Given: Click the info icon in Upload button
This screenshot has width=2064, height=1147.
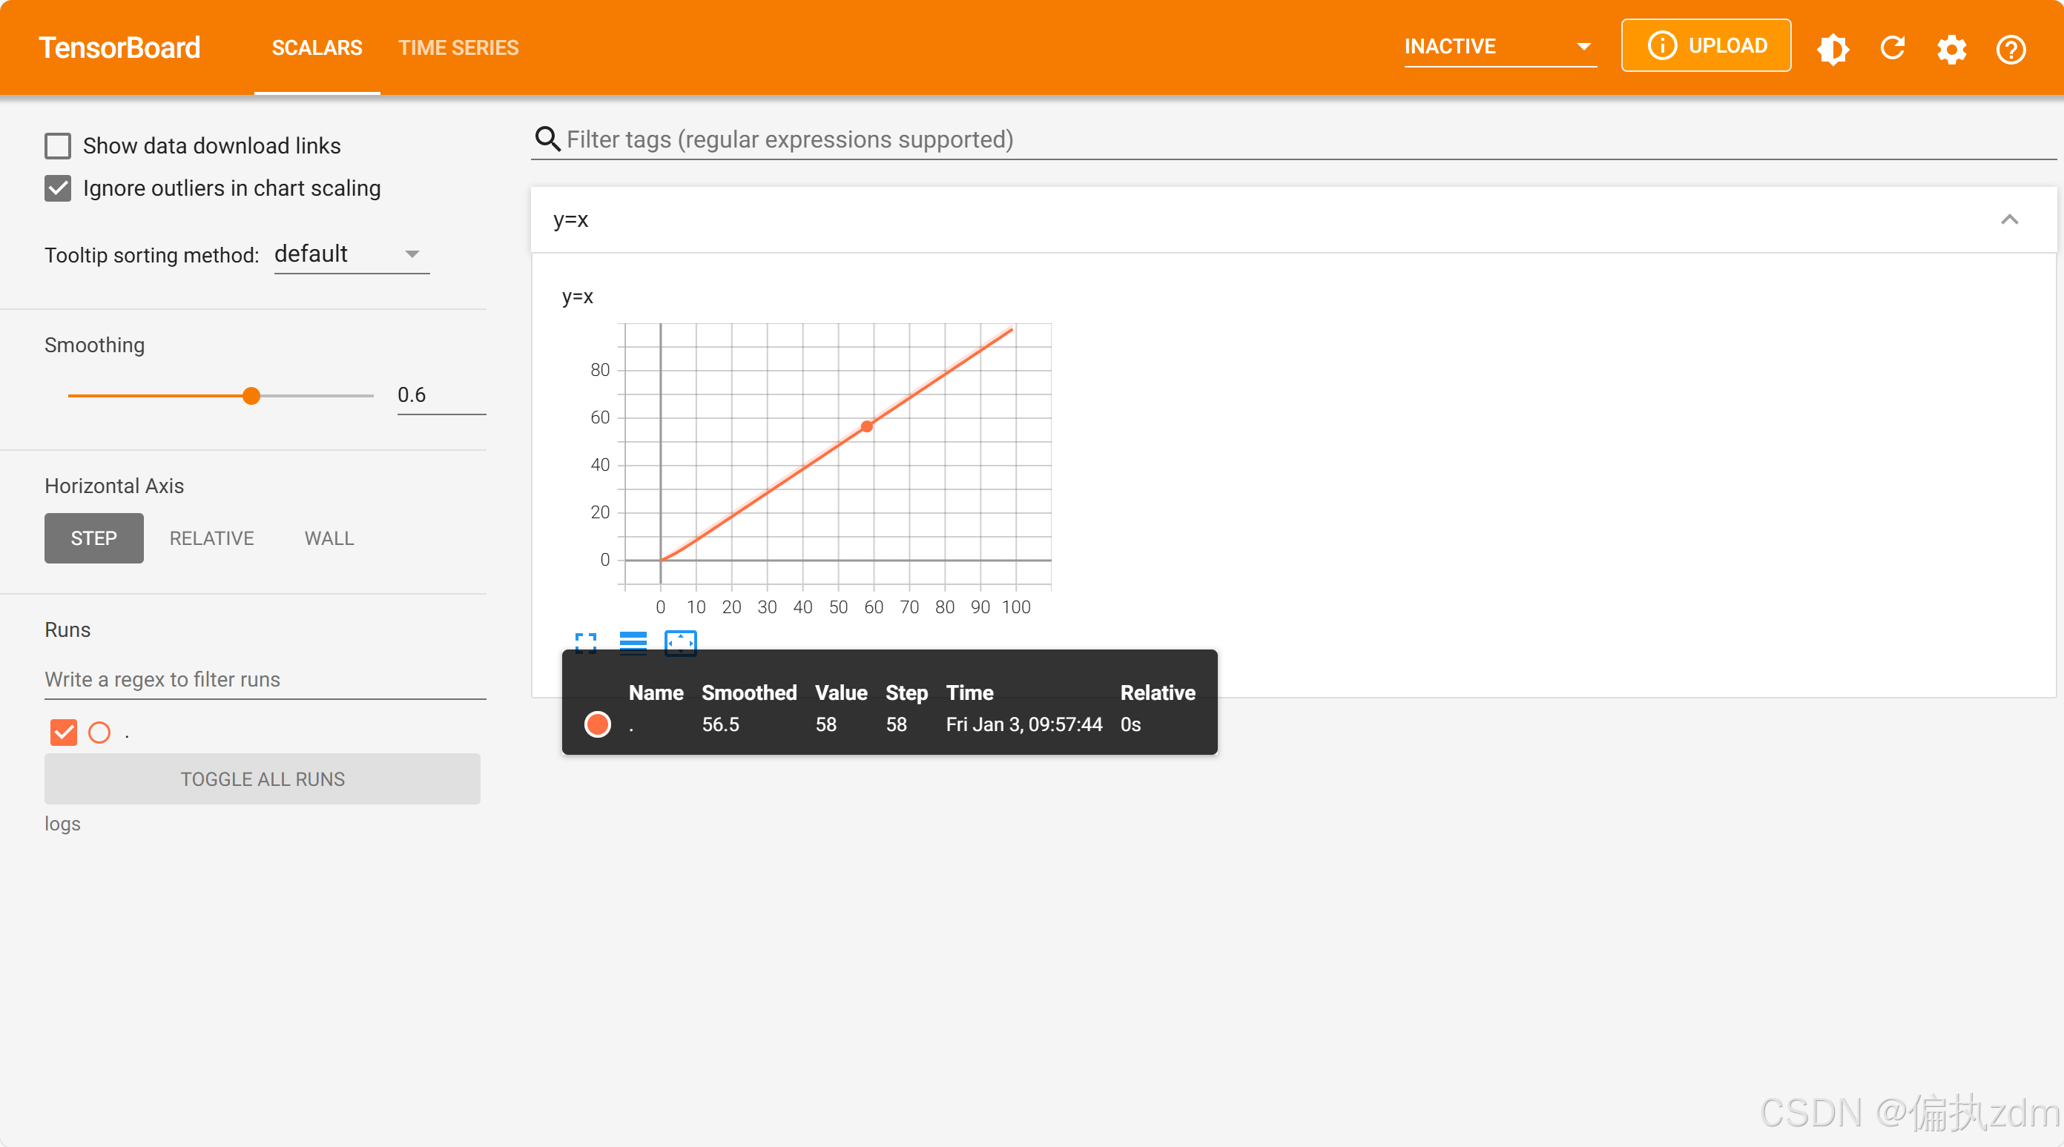Looking at the screenshot, I should [1662, 46].
